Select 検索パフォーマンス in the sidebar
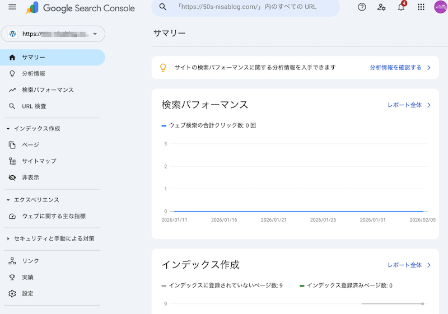The height and width of the screenshot is (314, 448). tap(48, 90)
